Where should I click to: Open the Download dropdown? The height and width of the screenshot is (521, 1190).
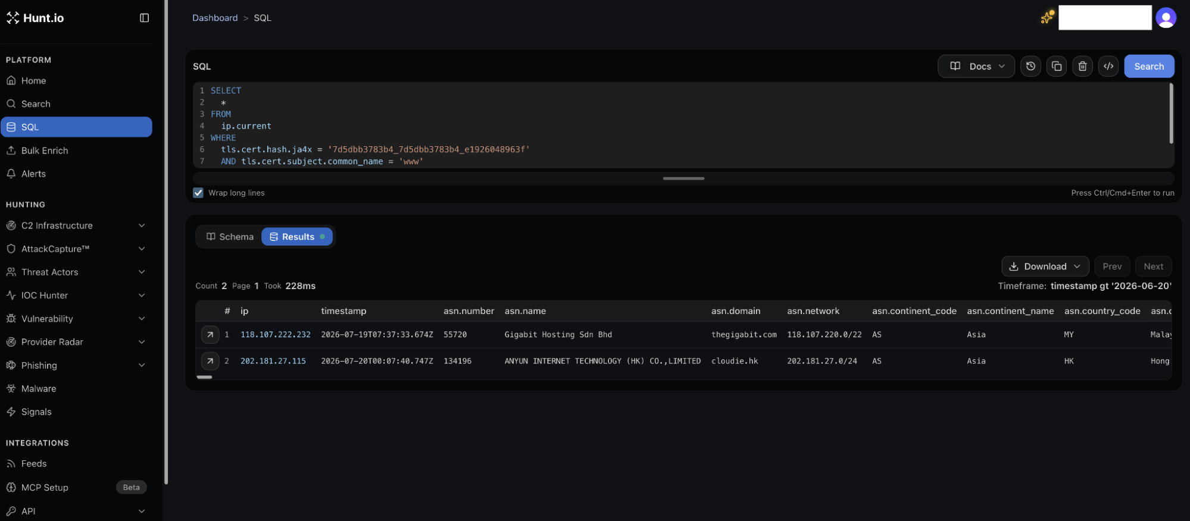pyautogui.click(x=1045, y=266)
